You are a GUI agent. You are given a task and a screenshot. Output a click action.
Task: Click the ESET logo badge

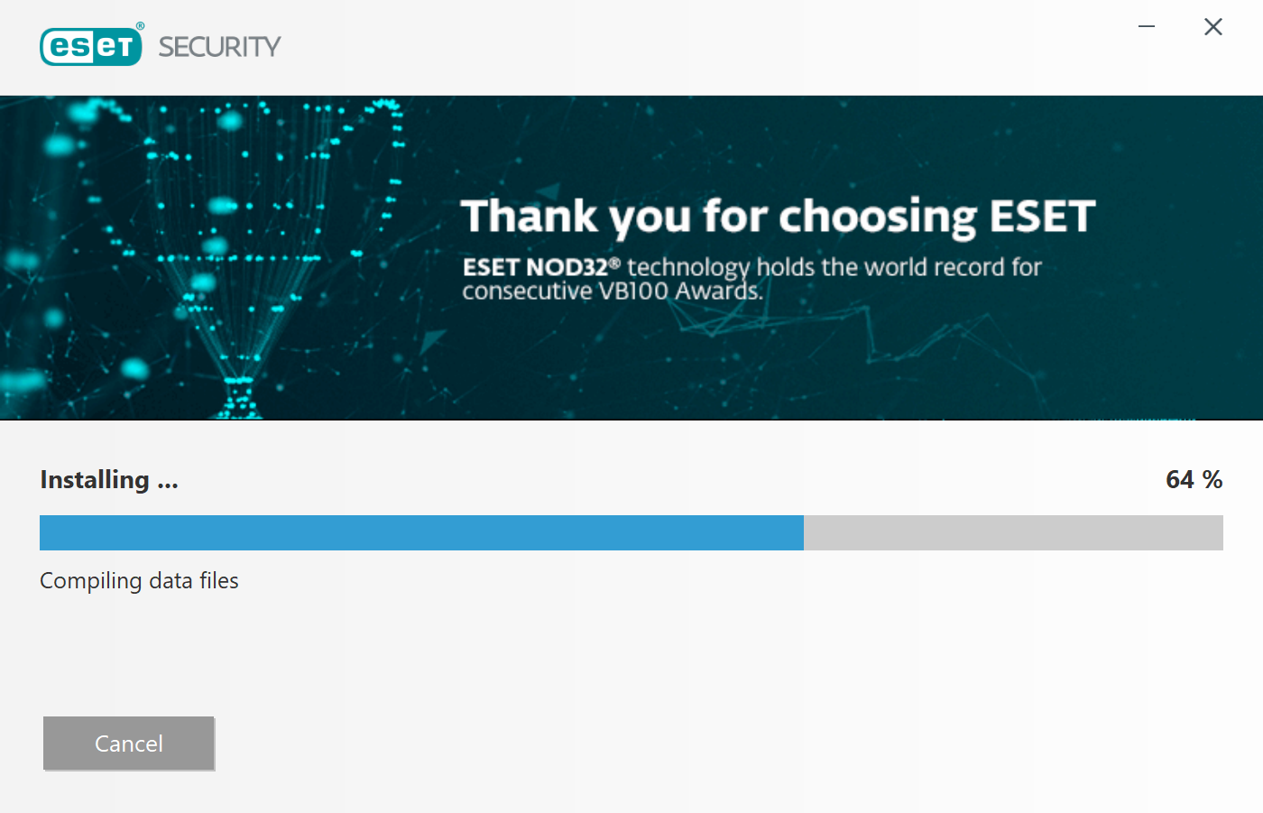pyautogui.click(x=91, y=46)
